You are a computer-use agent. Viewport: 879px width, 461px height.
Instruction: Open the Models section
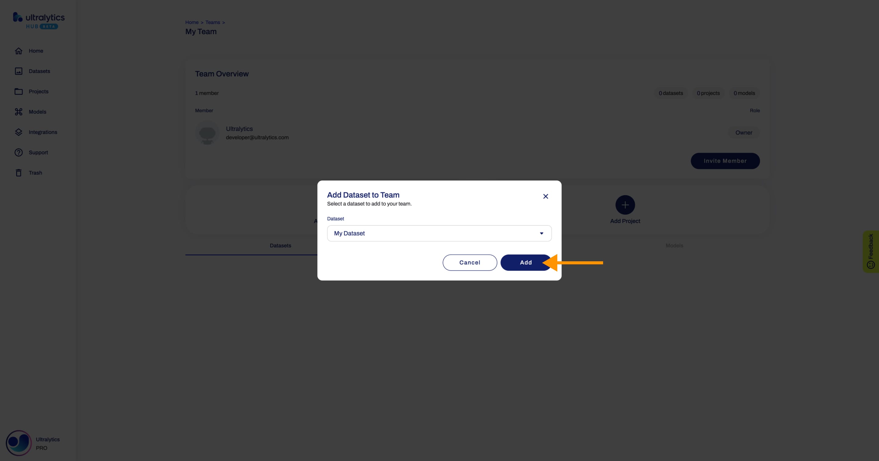coord(37,112)
